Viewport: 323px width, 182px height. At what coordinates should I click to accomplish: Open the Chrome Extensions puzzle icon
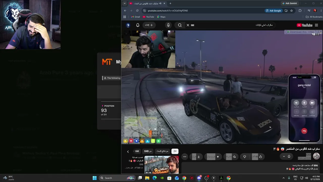point(300,11)
